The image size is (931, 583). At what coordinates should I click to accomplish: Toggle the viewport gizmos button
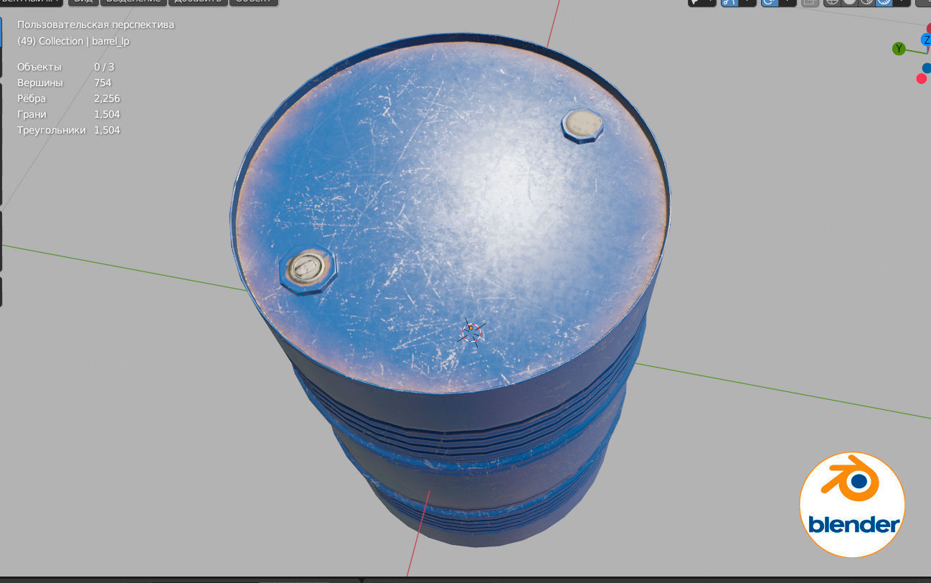(x=729, y=2)
